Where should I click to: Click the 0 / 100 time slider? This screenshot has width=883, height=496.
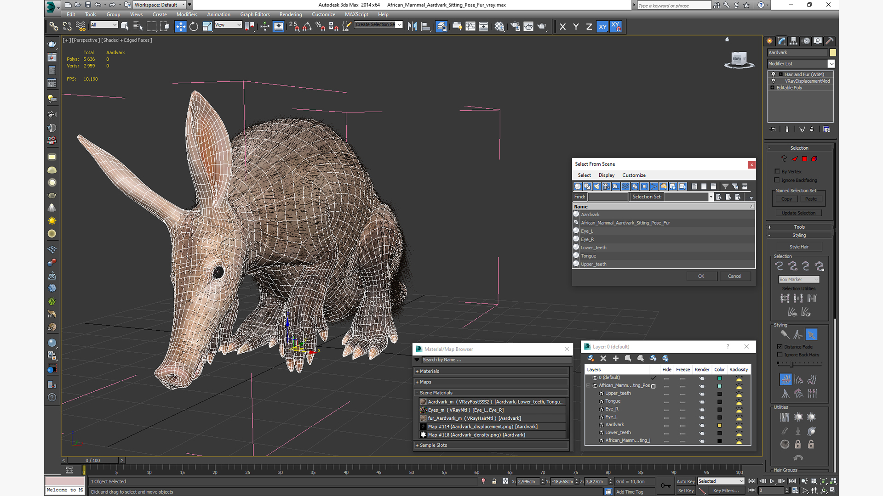click(93, 460)
